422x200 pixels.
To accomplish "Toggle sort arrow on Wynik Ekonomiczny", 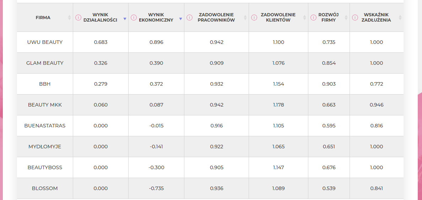I will point(180,19).
